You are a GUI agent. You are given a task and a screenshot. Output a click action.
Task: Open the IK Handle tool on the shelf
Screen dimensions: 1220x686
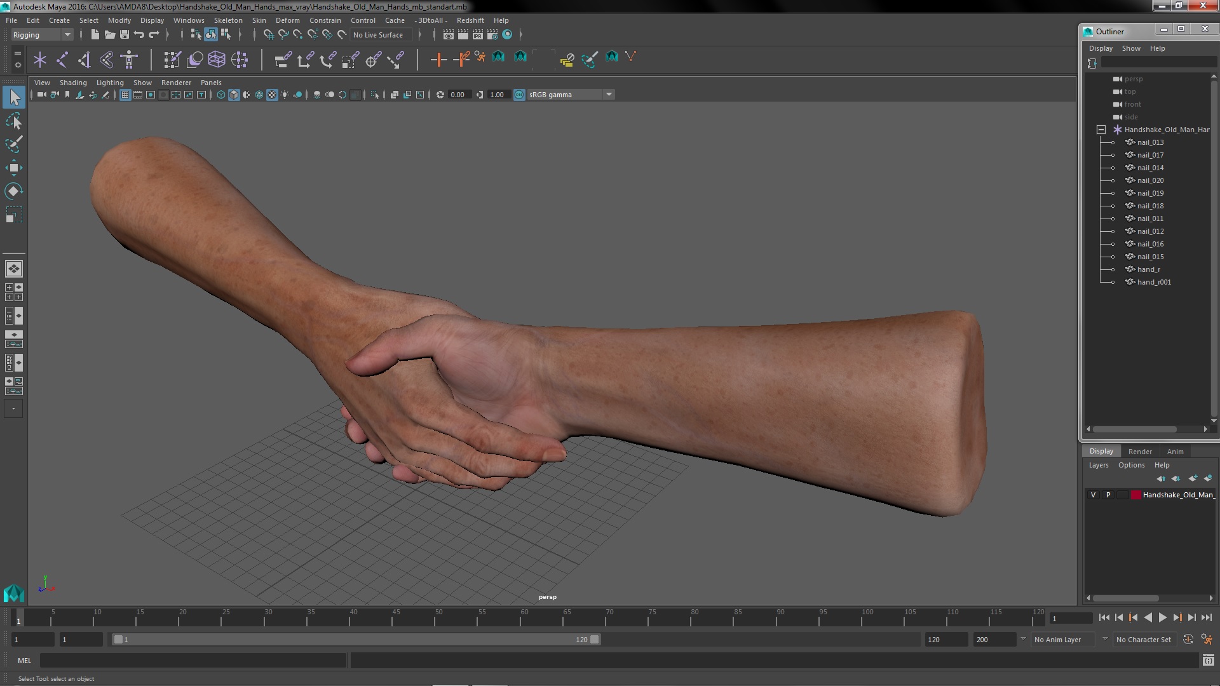click(85, 60)
